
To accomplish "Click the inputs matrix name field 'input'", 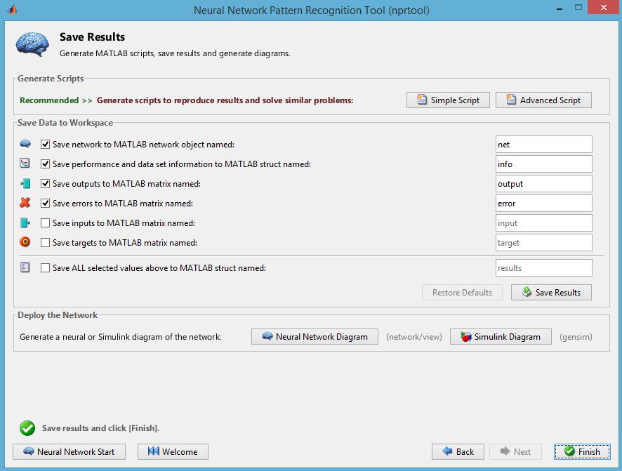I will click(544, 223).
